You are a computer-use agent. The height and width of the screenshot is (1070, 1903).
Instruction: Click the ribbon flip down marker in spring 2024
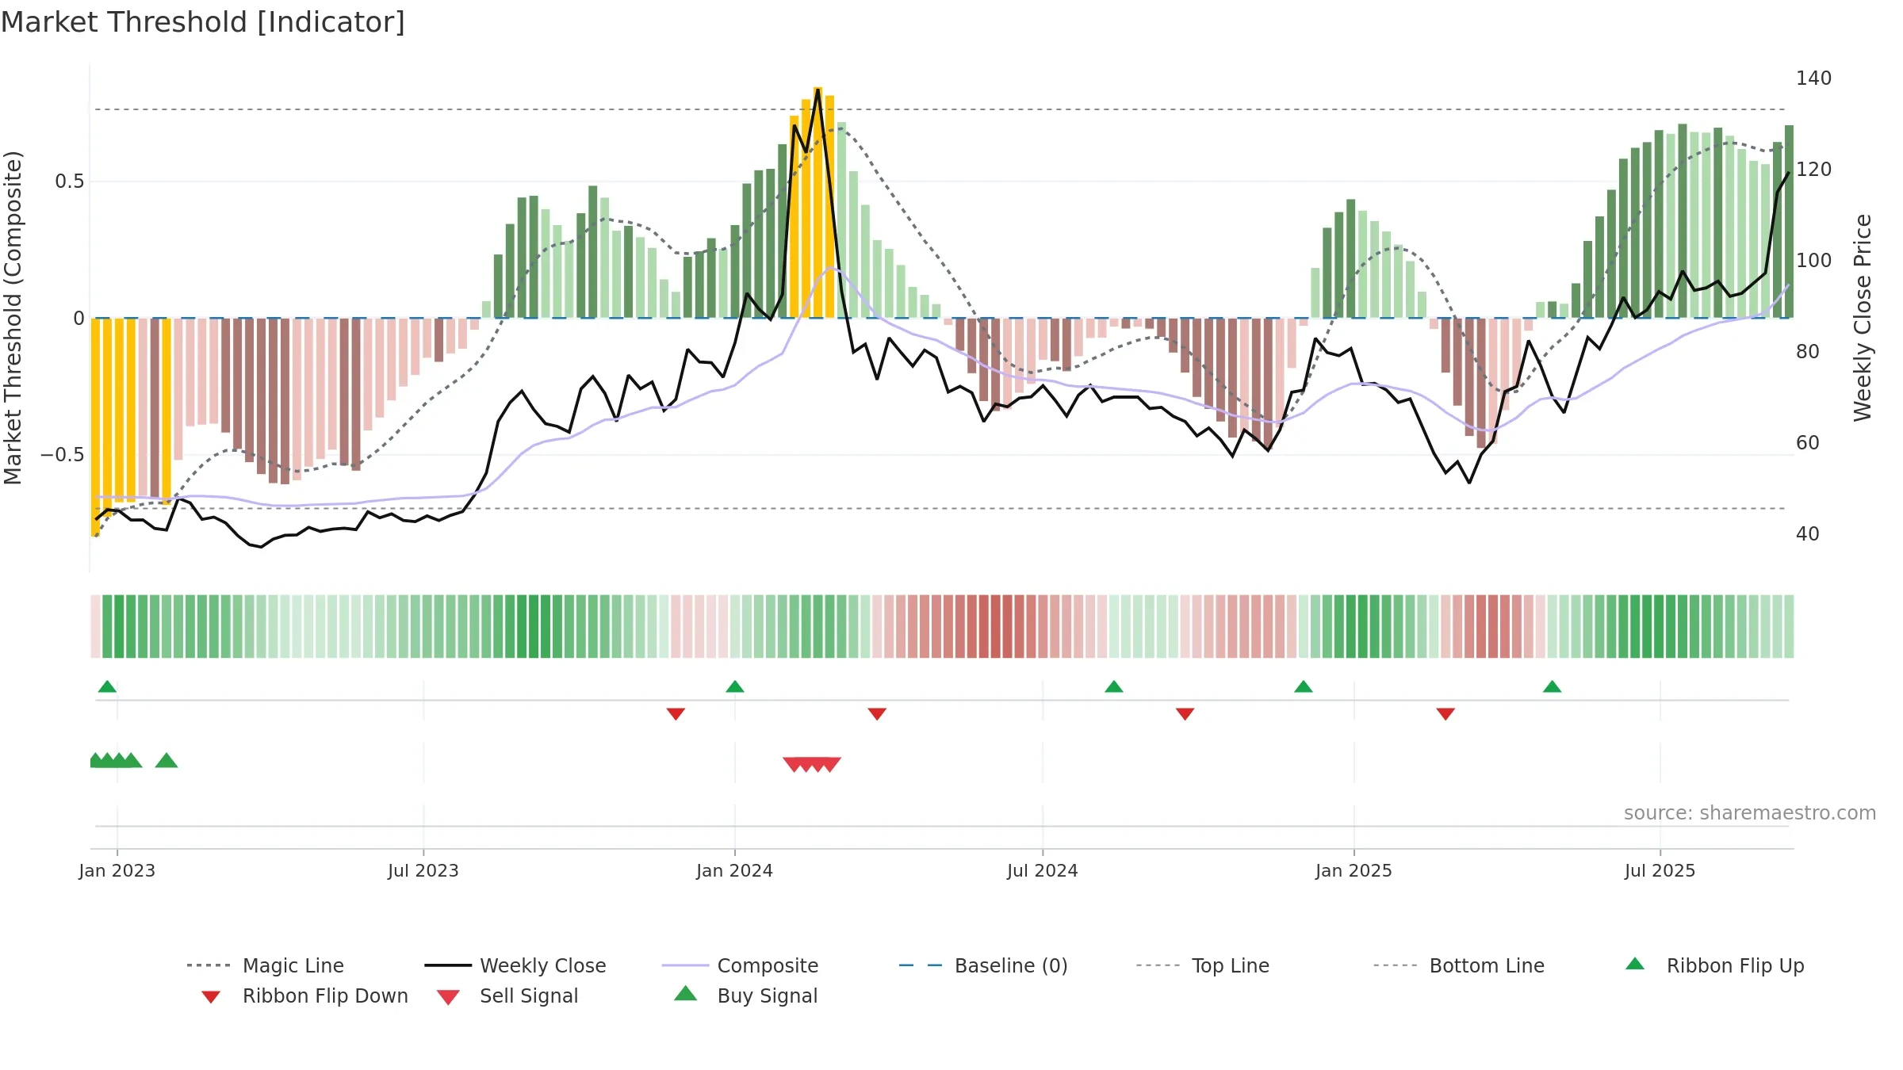(877, 714)
